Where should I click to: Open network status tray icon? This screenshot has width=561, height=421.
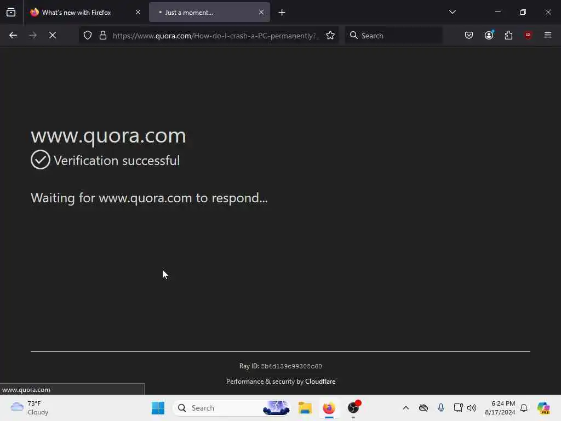pyautogui.click(x=458, y=408)
